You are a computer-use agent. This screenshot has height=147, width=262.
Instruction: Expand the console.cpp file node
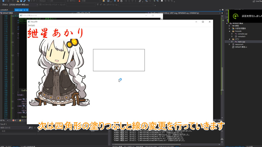[232, 34]
